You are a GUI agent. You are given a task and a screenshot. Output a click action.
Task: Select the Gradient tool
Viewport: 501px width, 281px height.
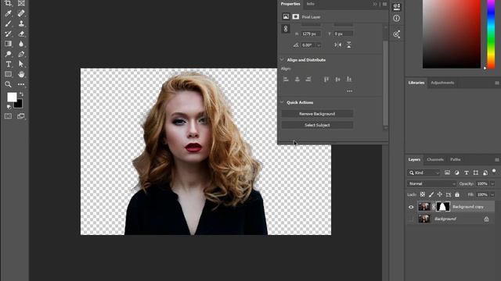click(x=8, y=44)
